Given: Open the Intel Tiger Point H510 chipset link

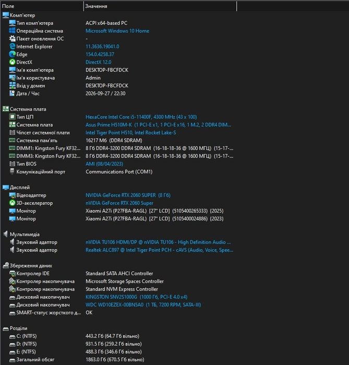Looking at the screenshot, I should point(130,132).
